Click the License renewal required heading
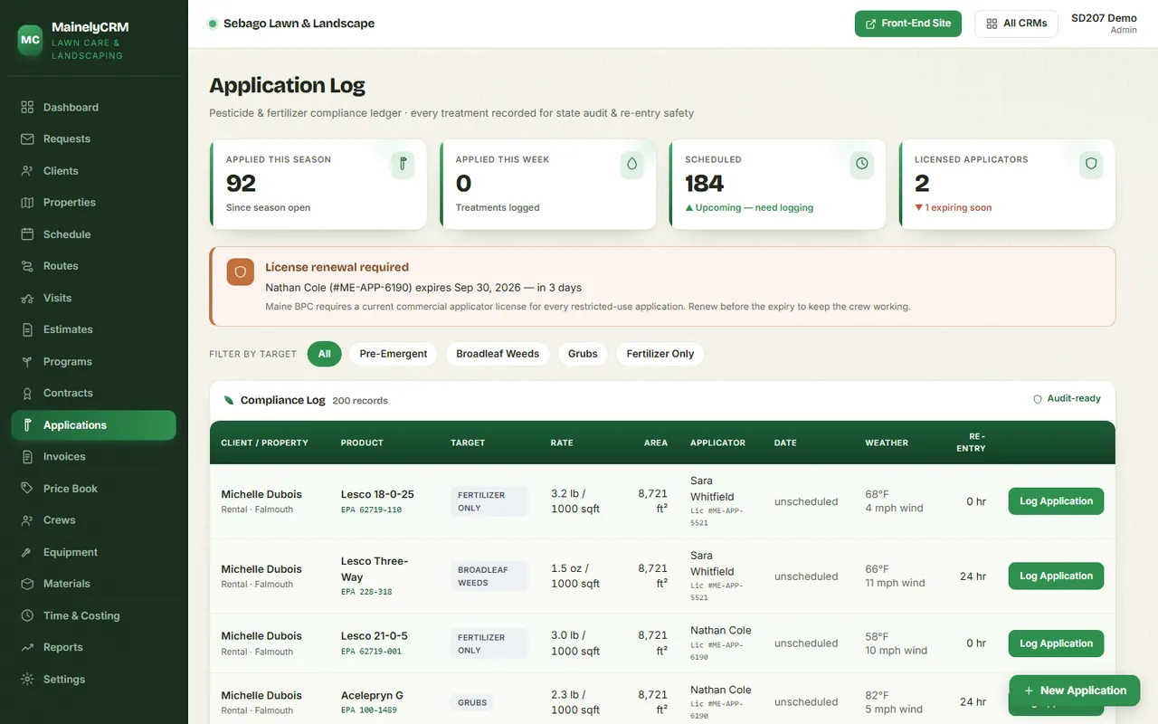1158x724 pixels. point(337,267)
